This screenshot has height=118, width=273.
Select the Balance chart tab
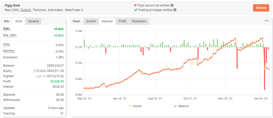click(107, 21)
